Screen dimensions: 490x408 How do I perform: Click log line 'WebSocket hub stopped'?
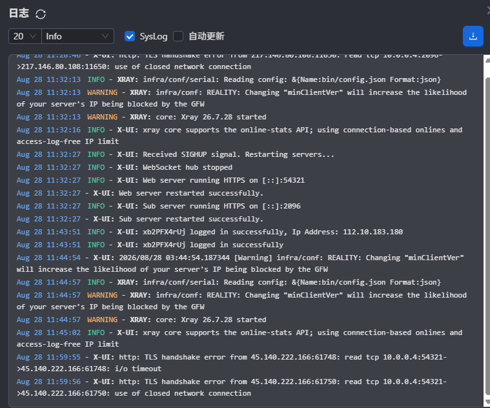[125, 167]
